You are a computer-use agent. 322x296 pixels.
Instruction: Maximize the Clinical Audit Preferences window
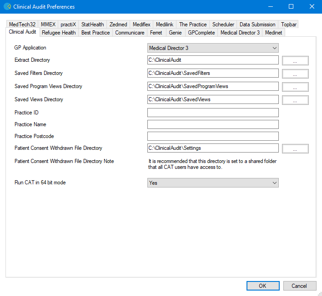[x=291, y=6]
